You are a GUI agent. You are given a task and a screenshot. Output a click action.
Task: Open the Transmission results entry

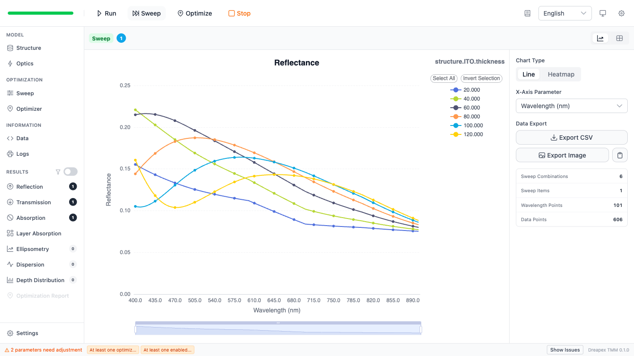[33, 202]
